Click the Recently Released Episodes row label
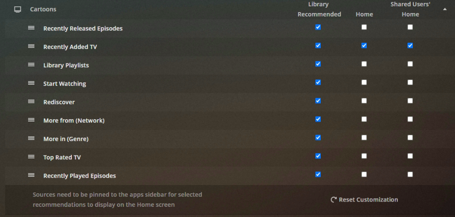The height and width of the screenshot is (217, 455). [x=83, y=29]
